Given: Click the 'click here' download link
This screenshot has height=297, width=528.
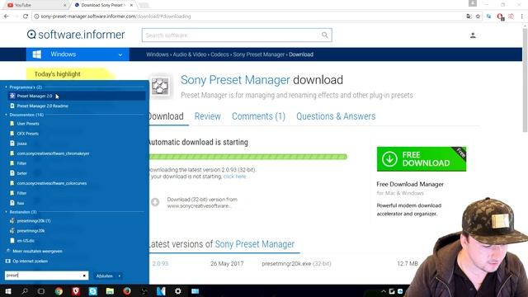Looking at the screenshot, I should tap(234, 177).
